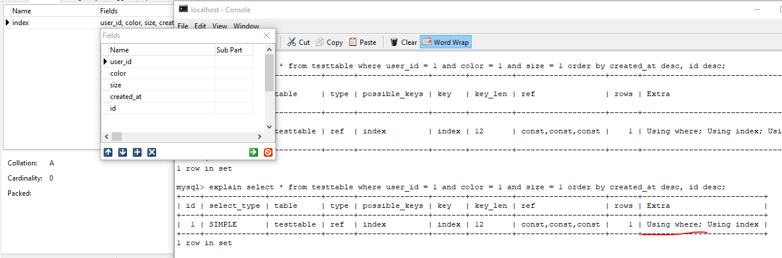Image resolution: width=782 pixels, height=258 pixels.
Task: Select the created_at field row
Action: [126, 97]
